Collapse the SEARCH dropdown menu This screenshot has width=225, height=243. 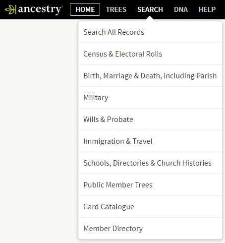point(150,9)
